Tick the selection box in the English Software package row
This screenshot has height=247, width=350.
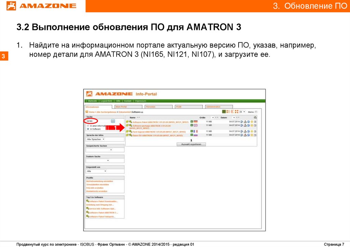tap(255, 125)
